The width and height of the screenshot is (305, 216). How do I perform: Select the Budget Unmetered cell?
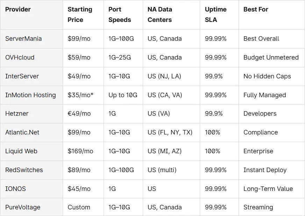(271, 57)
